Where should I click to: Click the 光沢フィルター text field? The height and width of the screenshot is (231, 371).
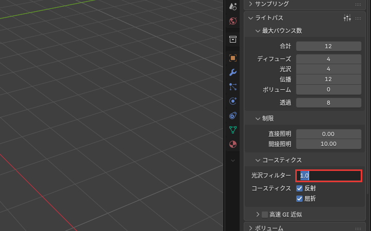tap(328, 176)
